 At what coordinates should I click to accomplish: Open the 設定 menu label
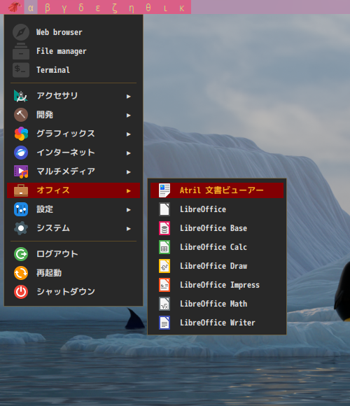(45, 209)
